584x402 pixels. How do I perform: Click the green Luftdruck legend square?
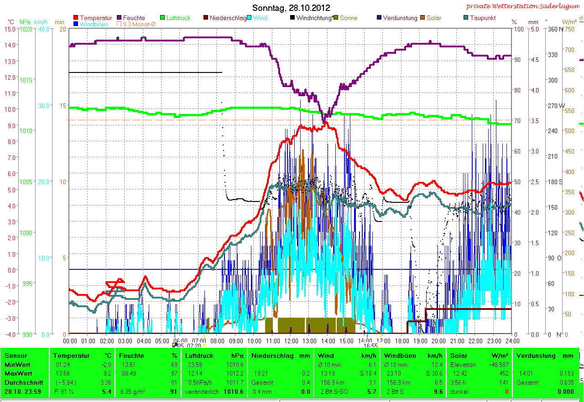point(162,18)
